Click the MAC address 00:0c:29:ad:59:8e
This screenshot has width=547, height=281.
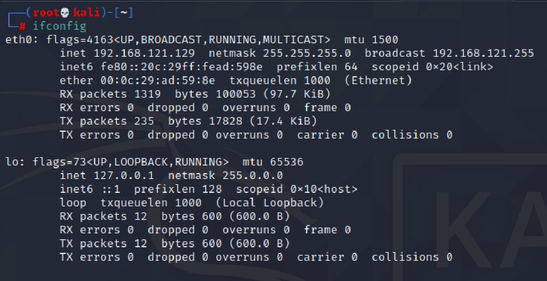coord(157,81)
